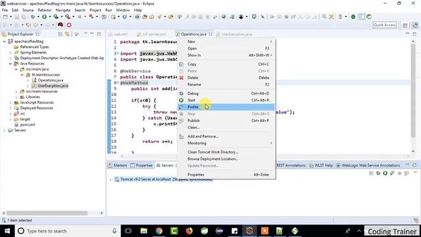
Task: Click the Quick Access search field
Action: (x=384, y=25)
